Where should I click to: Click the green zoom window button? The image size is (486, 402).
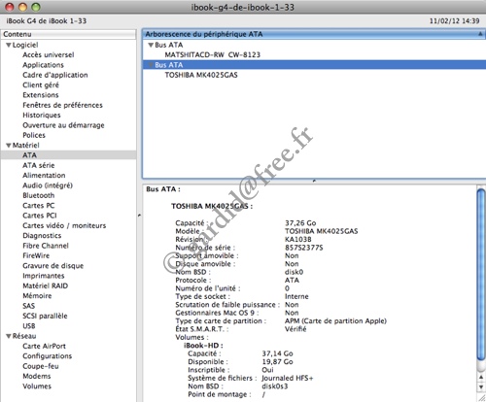[36, 7]
